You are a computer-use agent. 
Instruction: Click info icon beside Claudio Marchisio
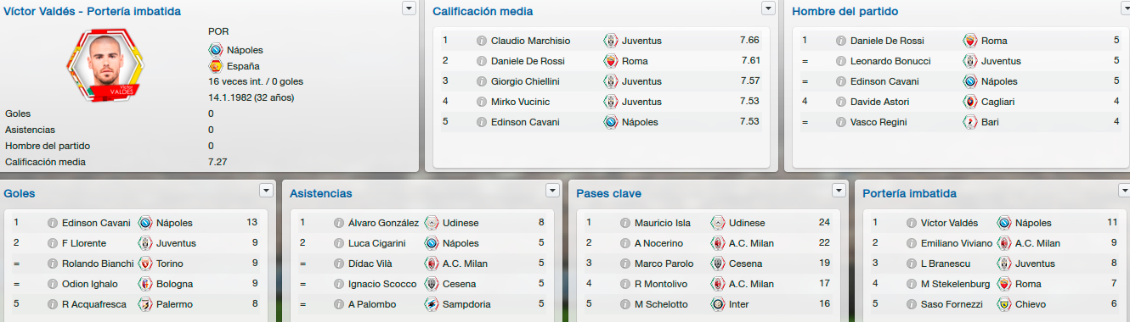[481, 41]
